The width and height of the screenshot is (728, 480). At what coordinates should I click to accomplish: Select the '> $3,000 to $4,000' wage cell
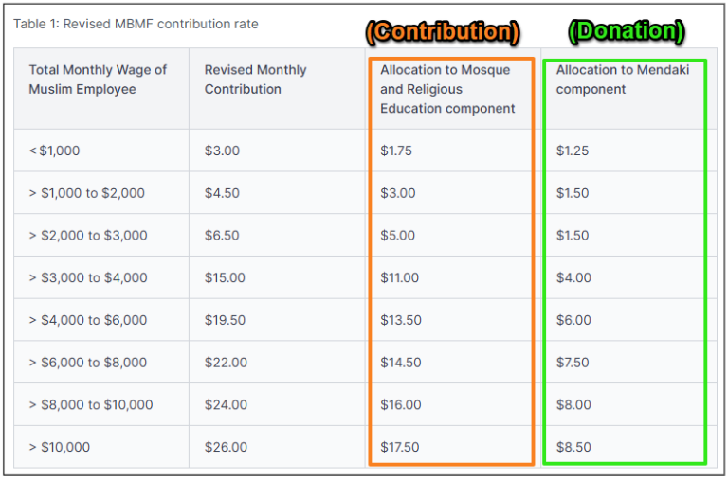pyautogui.click(x=88, y=277)
